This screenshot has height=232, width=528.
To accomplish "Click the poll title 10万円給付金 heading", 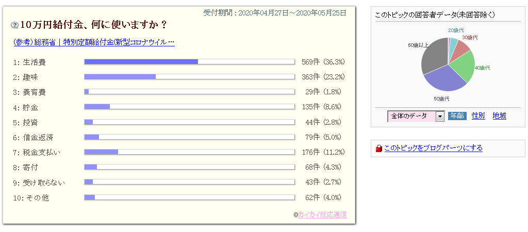I will click(x=93, y=25).
